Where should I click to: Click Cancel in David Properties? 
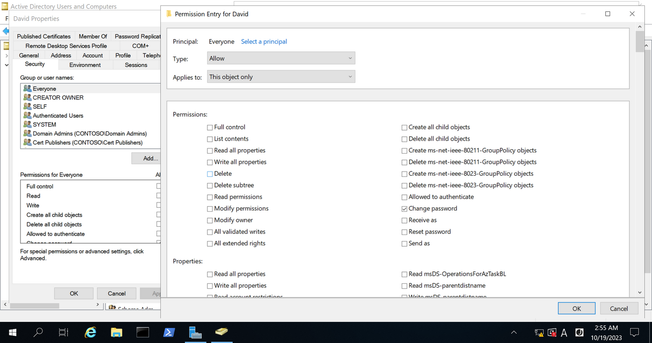[116, 294]
